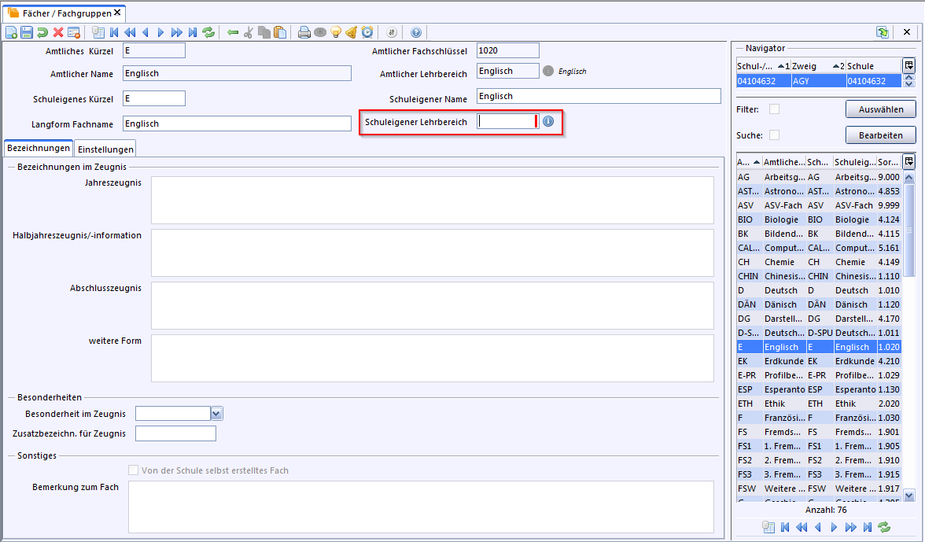Click the alarm clock icon in toolbar
The height and width of the screenshot is (542, 925).
pos(367,32)
